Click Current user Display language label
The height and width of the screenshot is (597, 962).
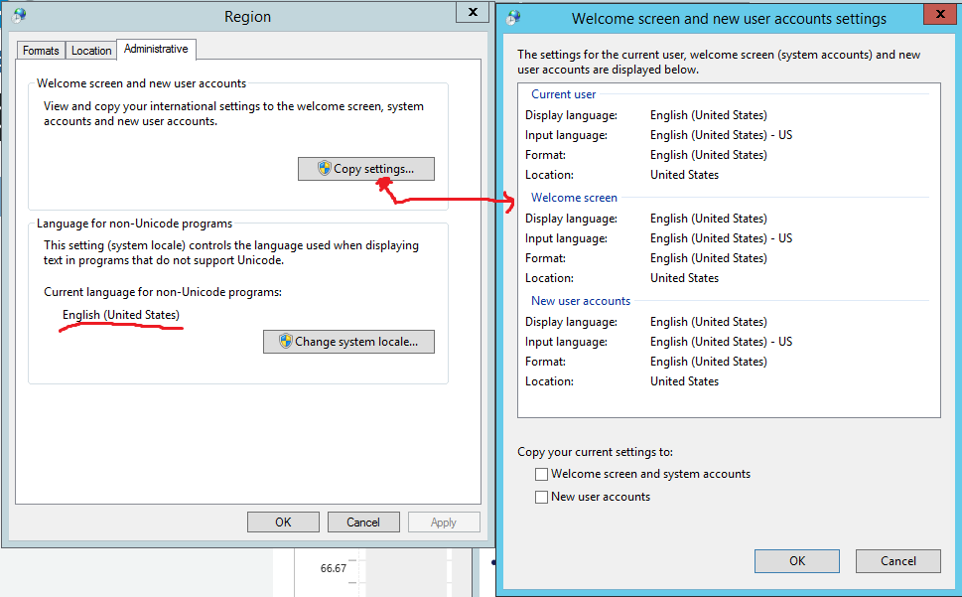(x=571, y=115)
